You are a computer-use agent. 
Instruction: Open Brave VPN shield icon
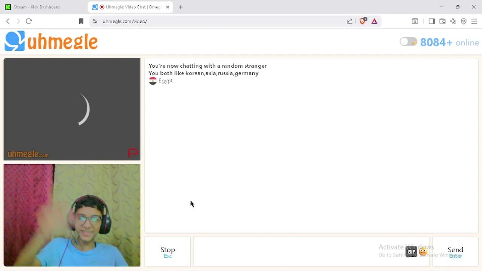point(464,21)
